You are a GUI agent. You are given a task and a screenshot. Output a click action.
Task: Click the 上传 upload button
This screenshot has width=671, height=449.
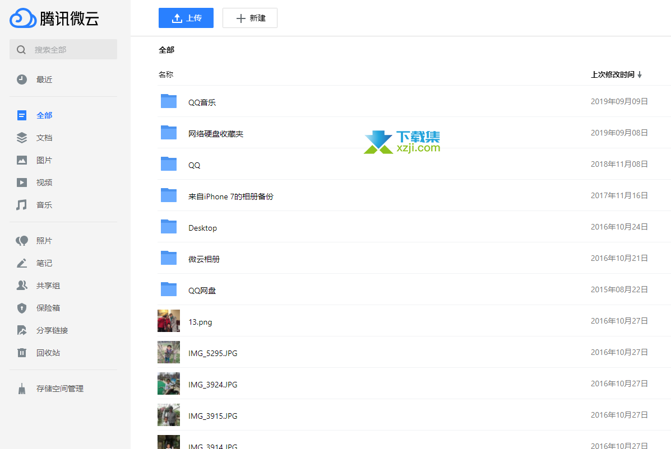[x=186, y=18]
